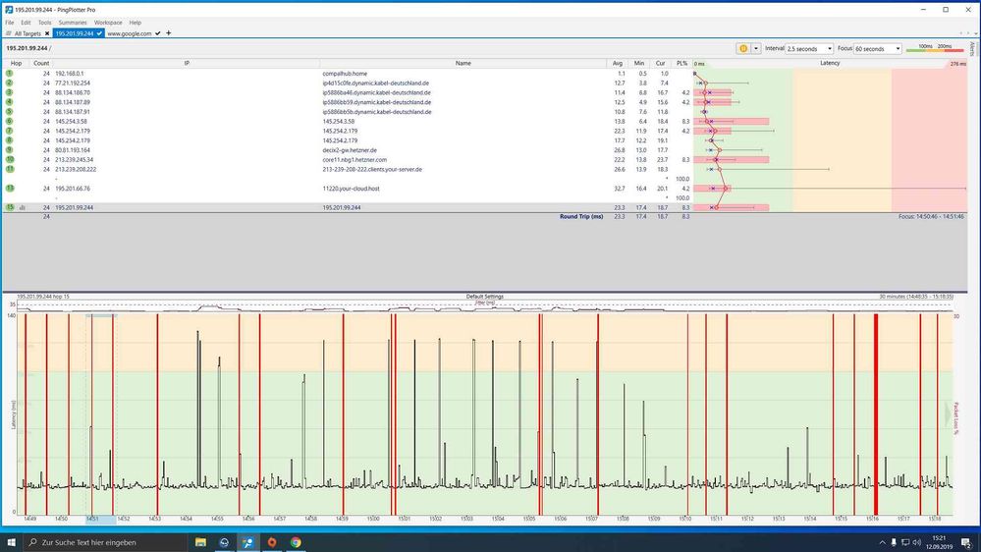Click the hop 10 green circle icon
This screenshot has height=552, width=981.
10,159
